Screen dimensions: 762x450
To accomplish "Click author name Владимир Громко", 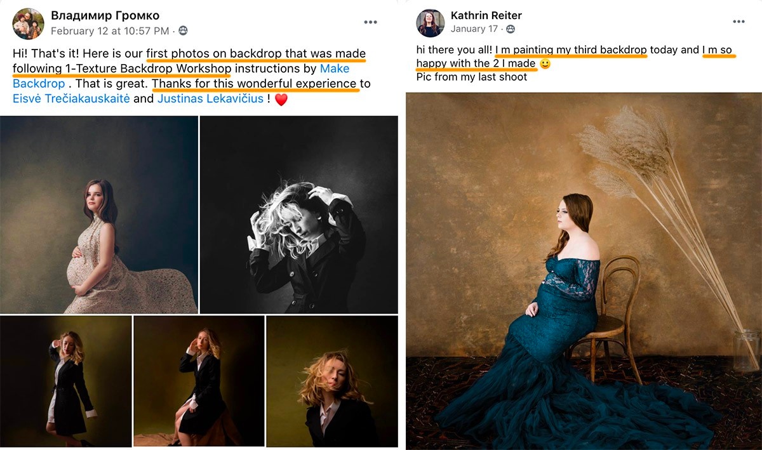I will [105, 15].
